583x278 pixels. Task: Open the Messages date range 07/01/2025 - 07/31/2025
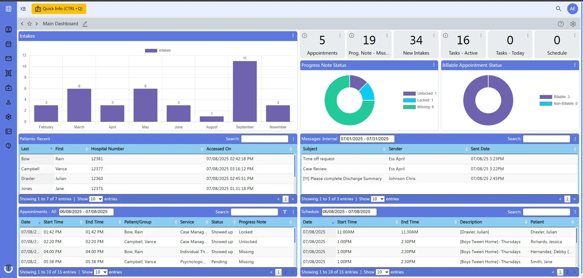[x=367, y=139]
